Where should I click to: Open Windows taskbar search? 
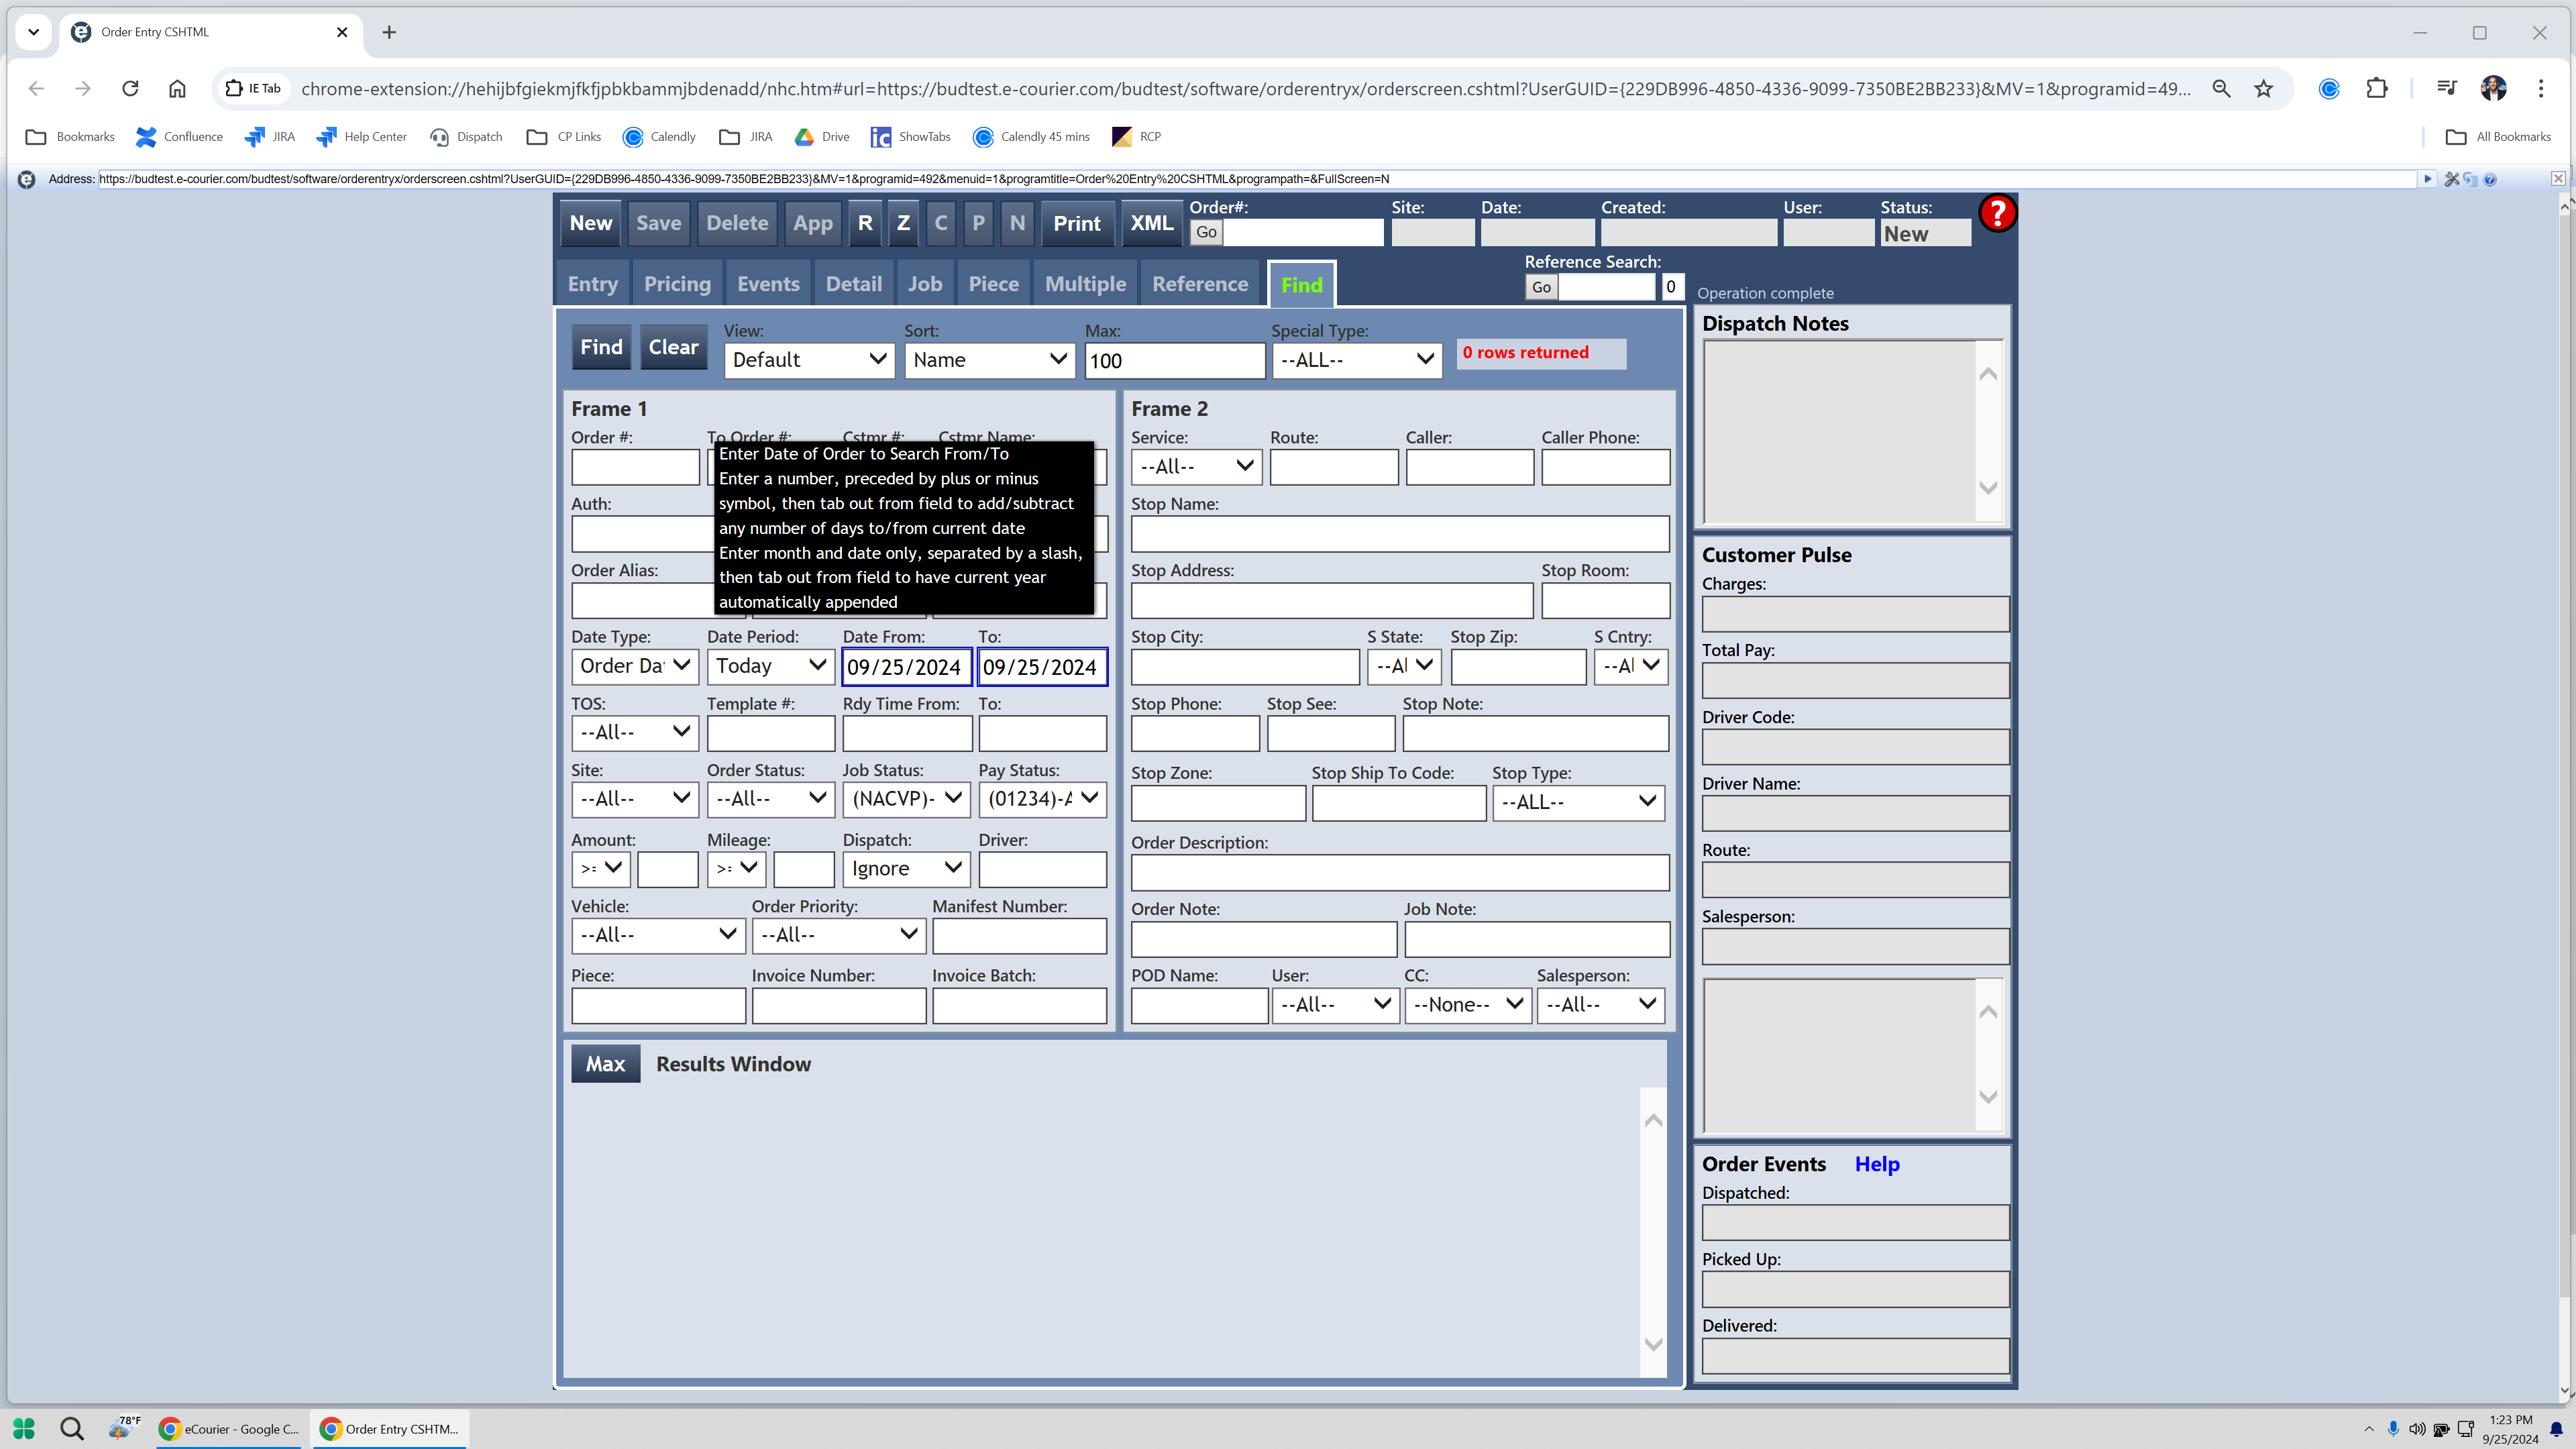coord(72,1428)
